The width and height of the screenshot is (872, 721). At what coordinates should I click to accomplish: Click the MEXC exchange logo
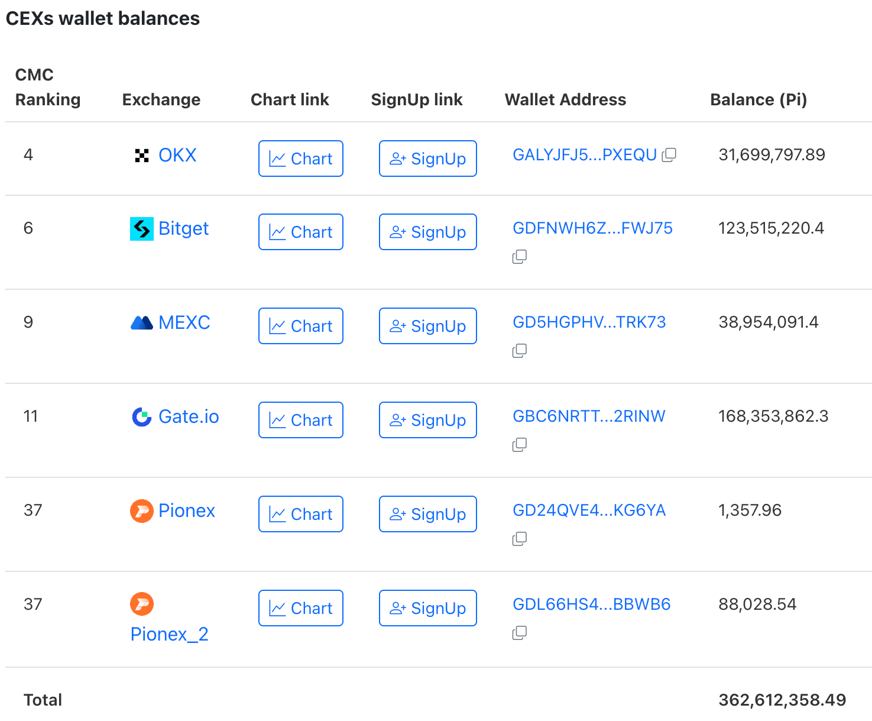click(x=142, y=323)
